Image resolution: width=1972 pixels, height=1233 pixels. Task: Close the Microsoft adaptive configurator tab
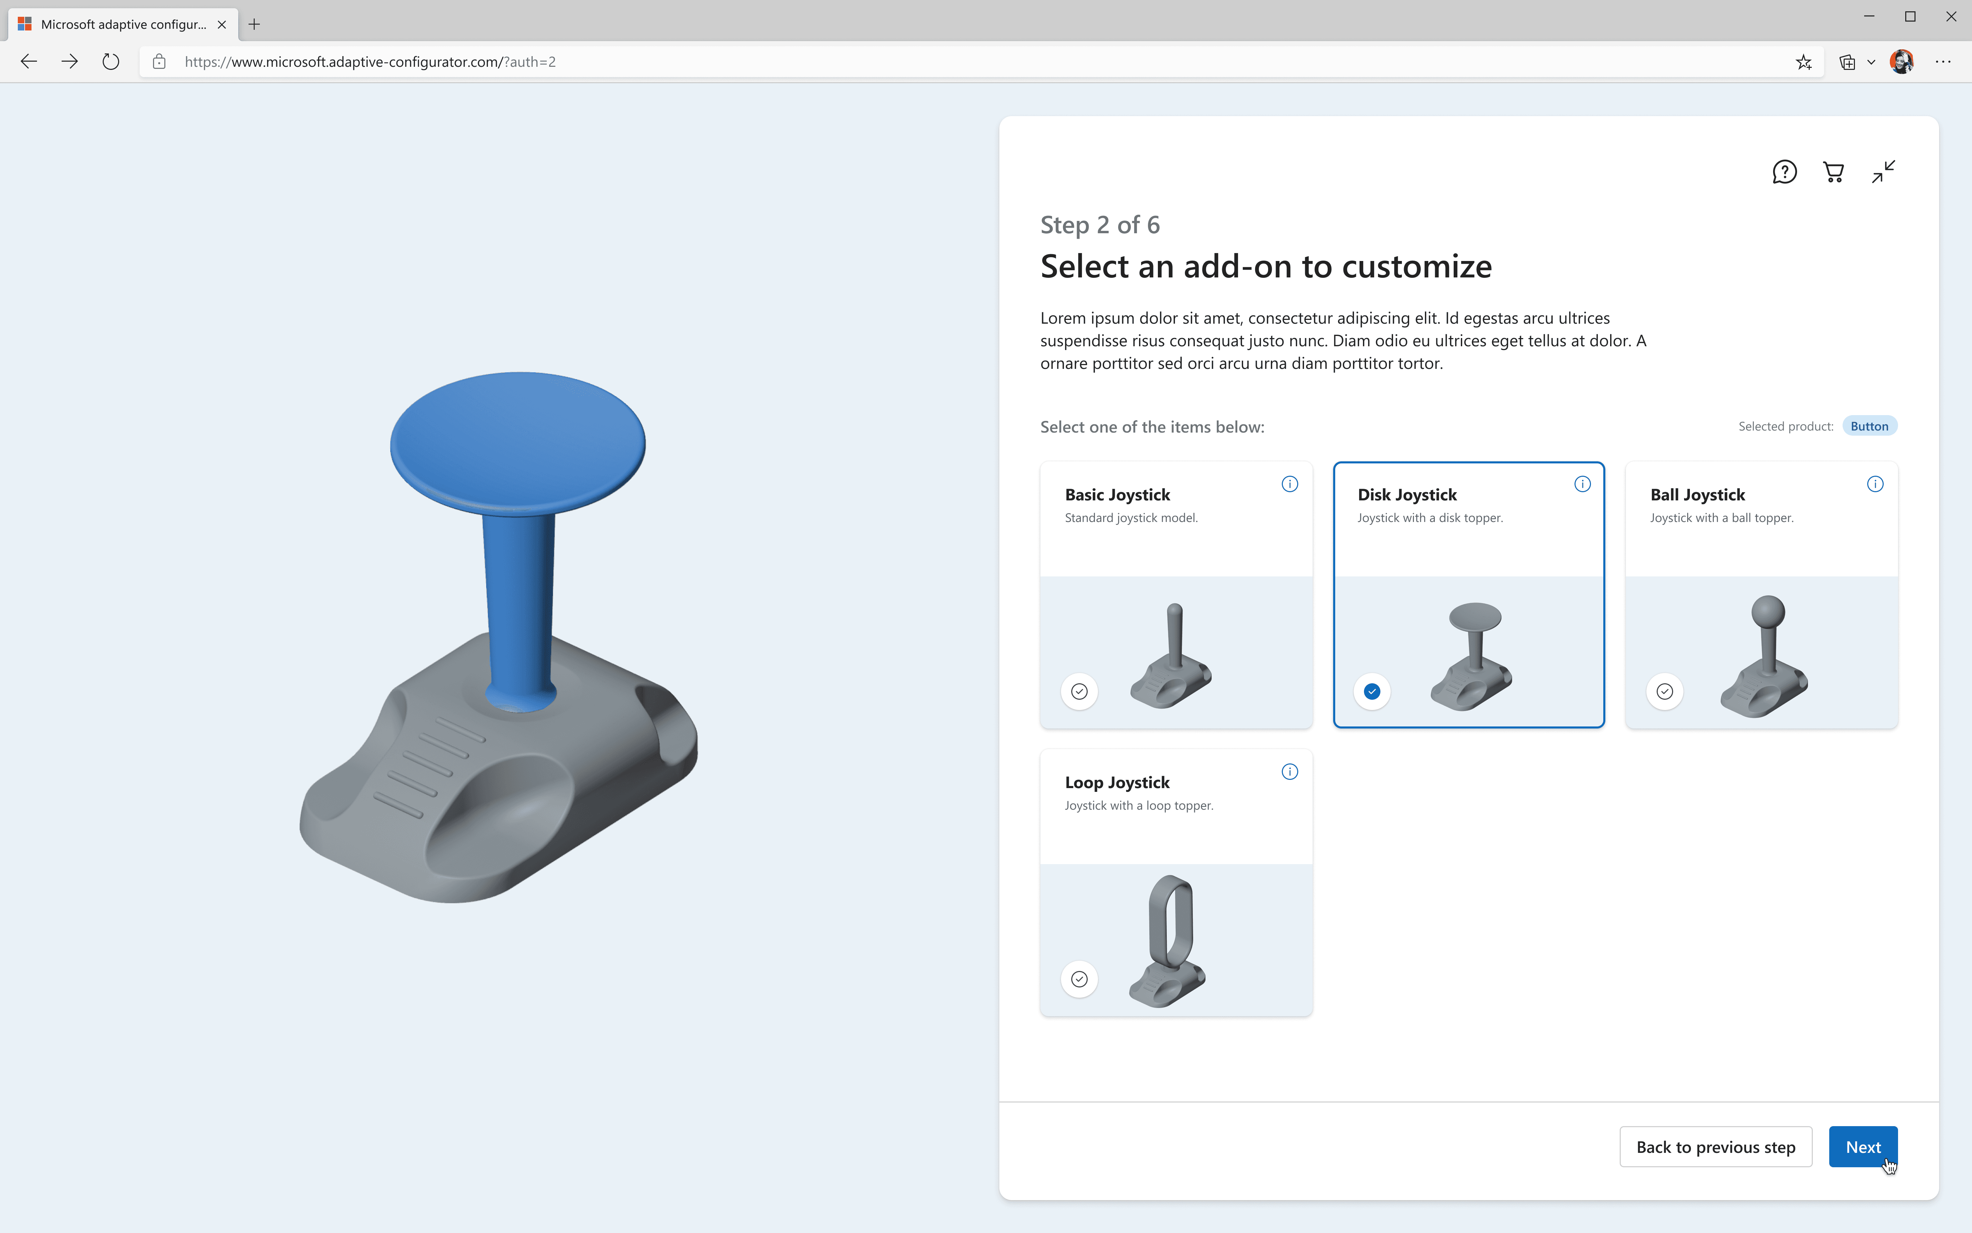222,24
